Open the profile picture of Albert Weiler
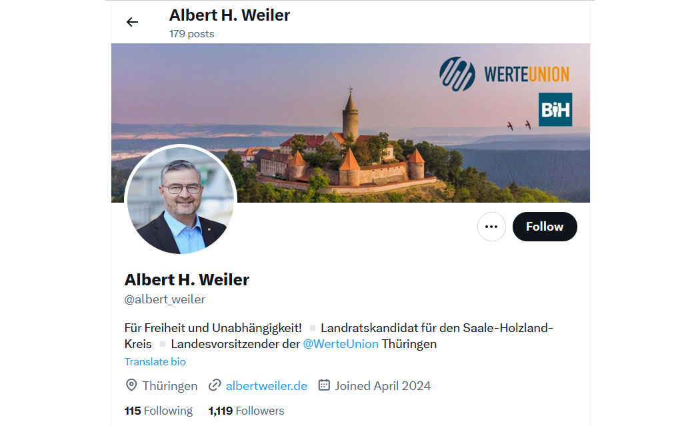The height and width of the screenshot is (426, 700). (181, 199)
